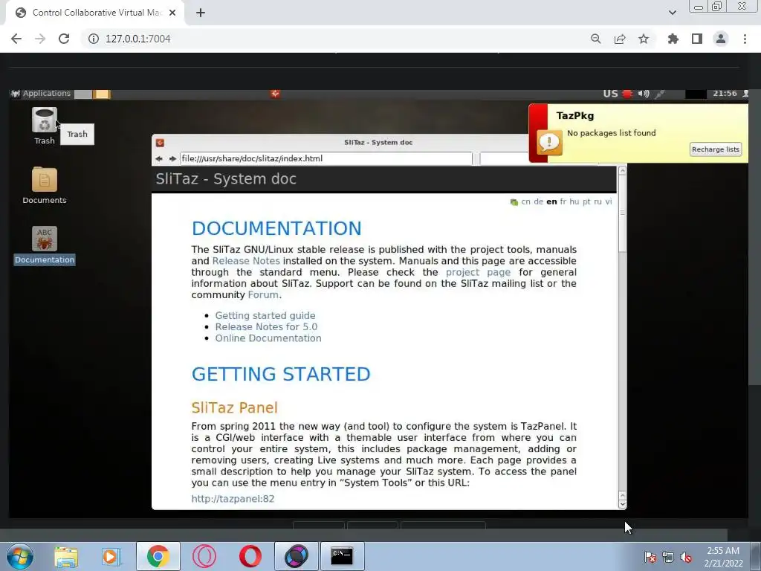Reload the Chrome page
Image resolution: width=761 pixels, height=571 pixels.
[x=64, y=39]
